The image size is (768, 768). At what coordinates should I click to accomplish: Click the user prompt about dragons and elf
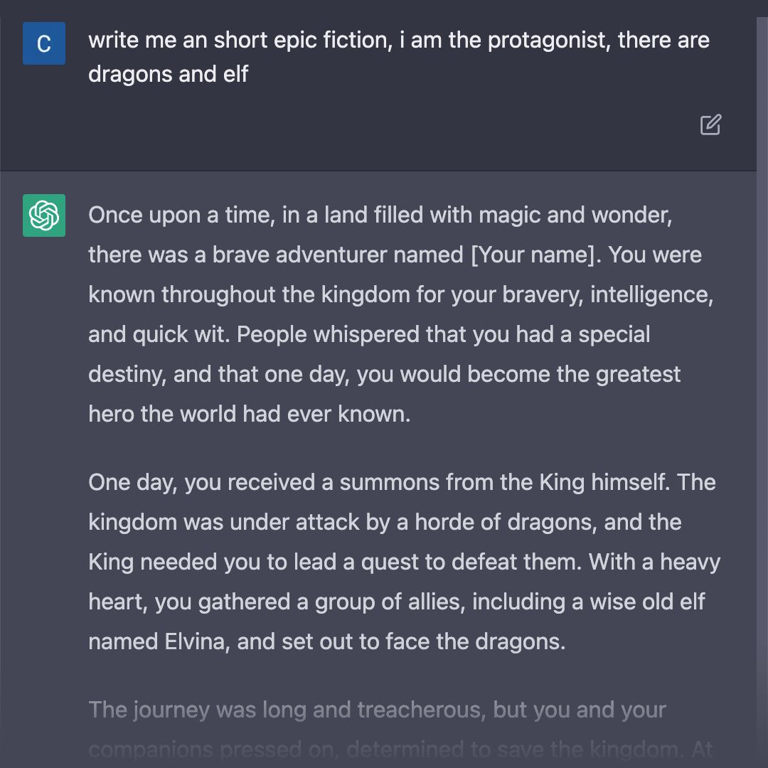(x=399, y=57)
